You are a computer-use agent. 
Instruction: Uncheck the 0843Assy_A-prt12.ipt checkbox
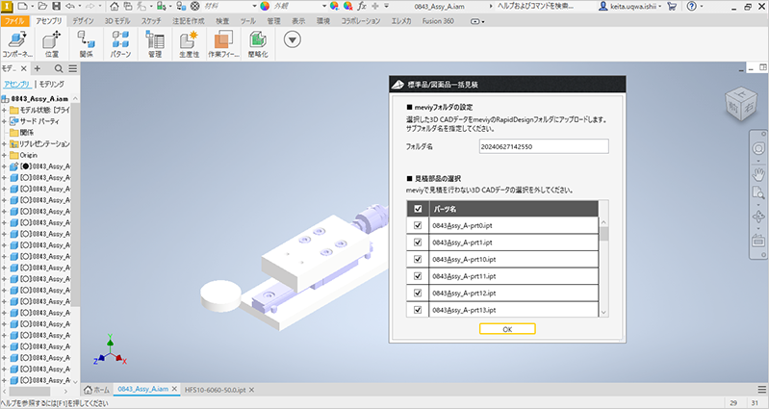[418, 293]
